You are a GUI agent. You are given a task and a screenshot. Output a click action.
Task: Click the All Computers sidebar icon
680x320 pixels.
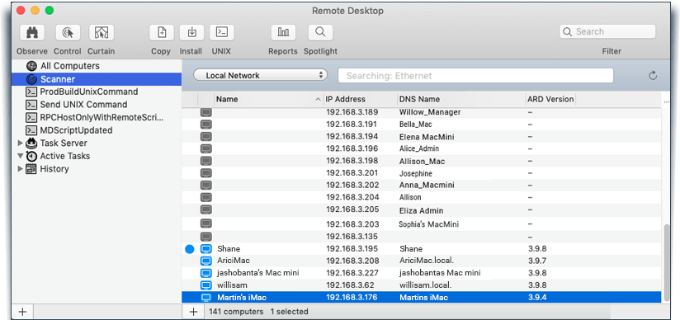point(31,66)
